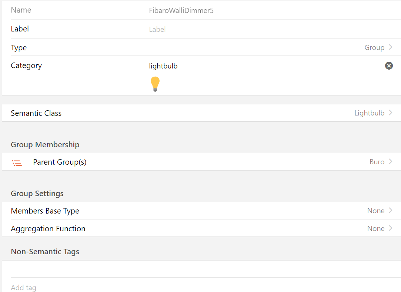Click the chevron on the Members Base Type row
401x292 pixels.
click(391, 211)
